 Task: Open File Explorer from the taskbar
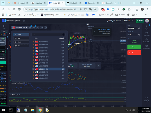tap(33, 110)
